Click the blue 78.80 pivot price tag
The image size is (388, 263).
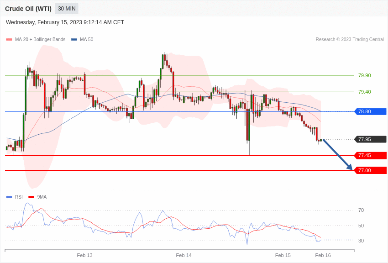pyautogui.click(x=371, y=111)
